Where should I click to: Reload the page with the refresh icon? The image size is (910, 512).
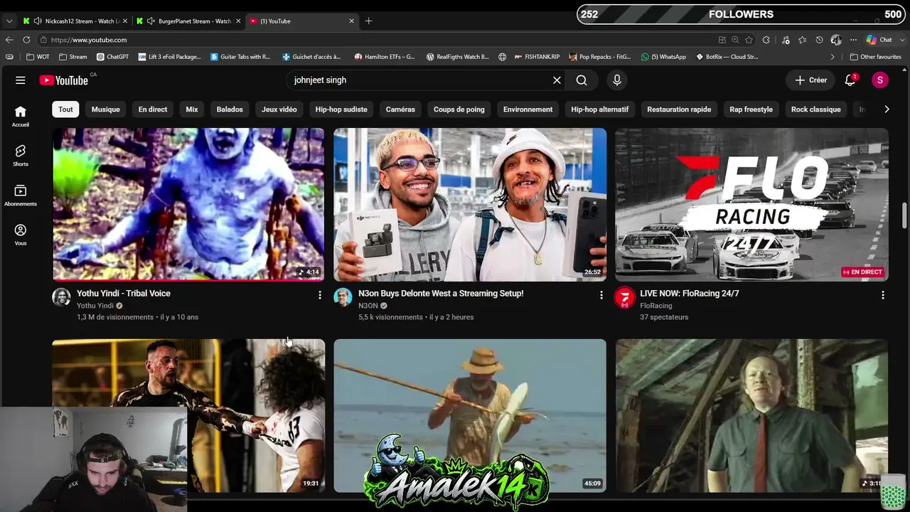point(26,40)
